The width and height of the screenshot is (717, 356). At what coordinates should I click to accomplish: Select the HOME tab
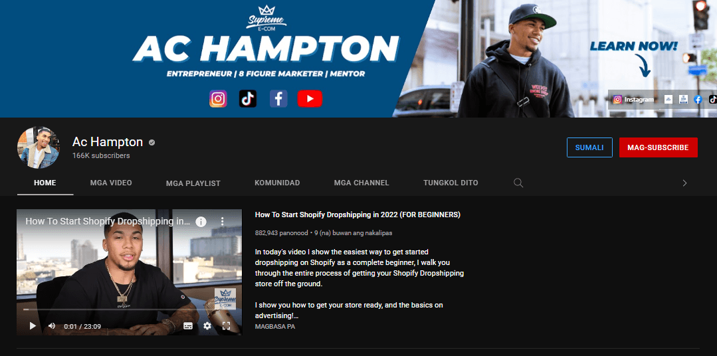tap(45, 183)
